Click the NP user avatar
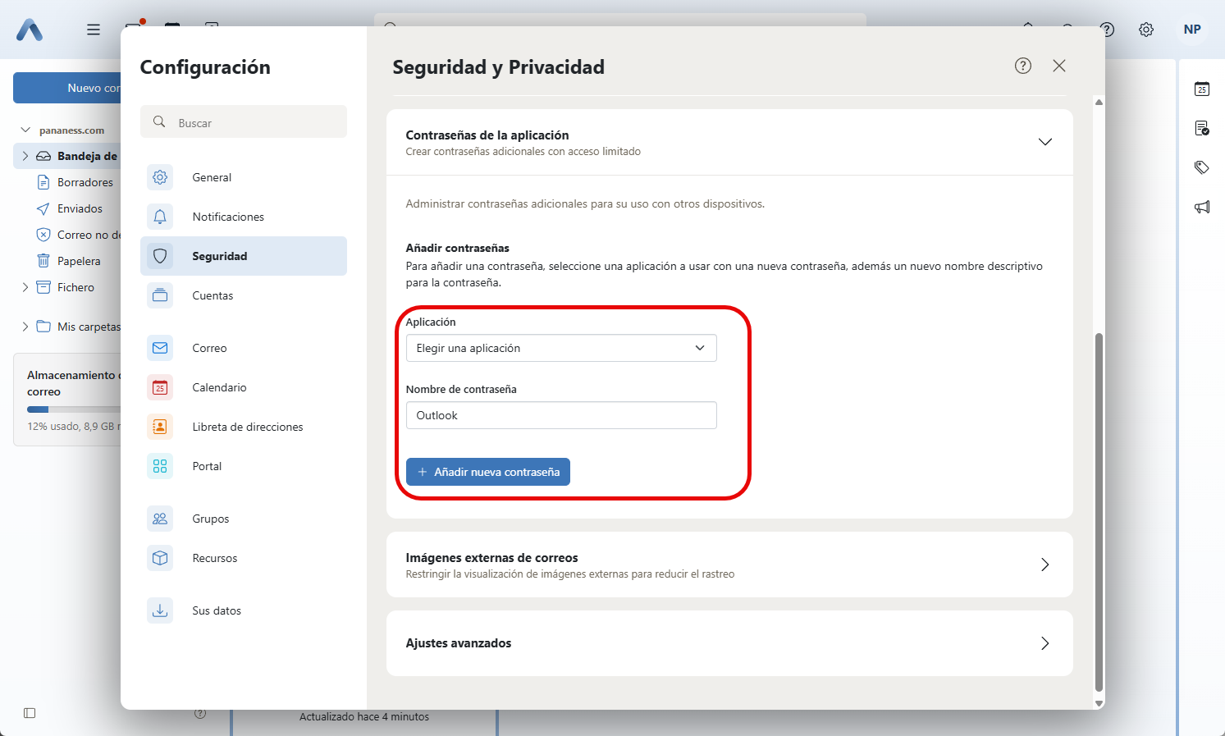 coord(1192,30)
